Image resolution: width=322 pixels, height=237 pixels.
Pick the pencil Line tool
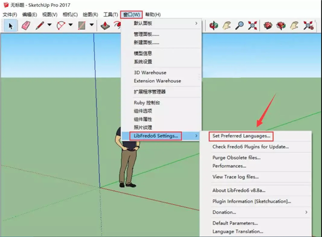click(x=40, y=25)
